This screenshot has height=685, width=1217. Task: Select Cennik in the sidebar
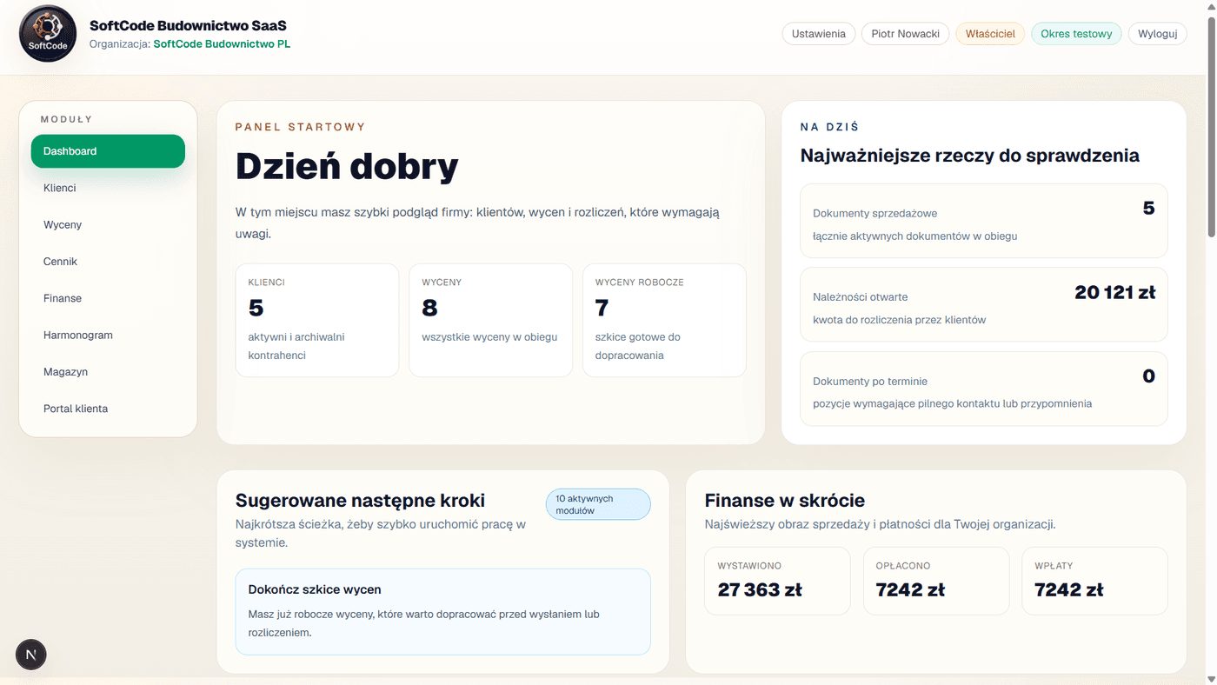[x=108, y=262]
